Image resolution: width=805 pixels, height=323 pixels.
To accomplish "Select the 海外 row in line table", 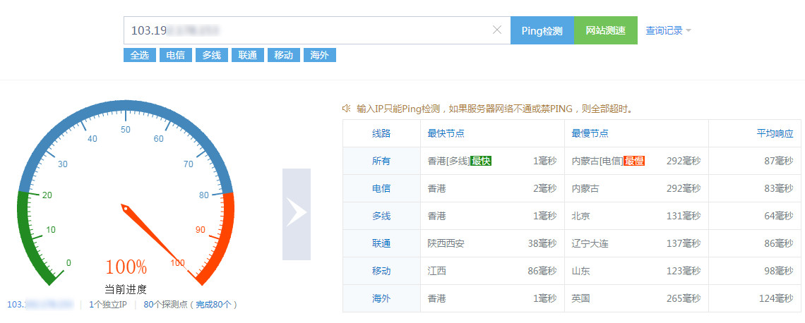I will (x=381, y=298).
